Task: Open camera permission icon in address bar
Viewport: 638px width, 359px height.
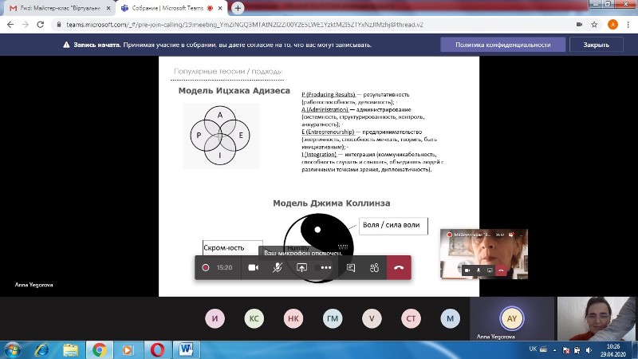Action: click(x=580, y=25)
